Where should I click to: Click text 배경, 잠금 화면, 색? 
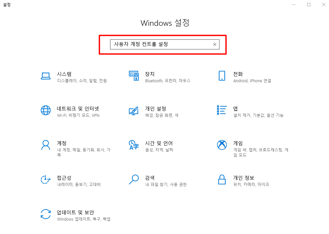162,115
